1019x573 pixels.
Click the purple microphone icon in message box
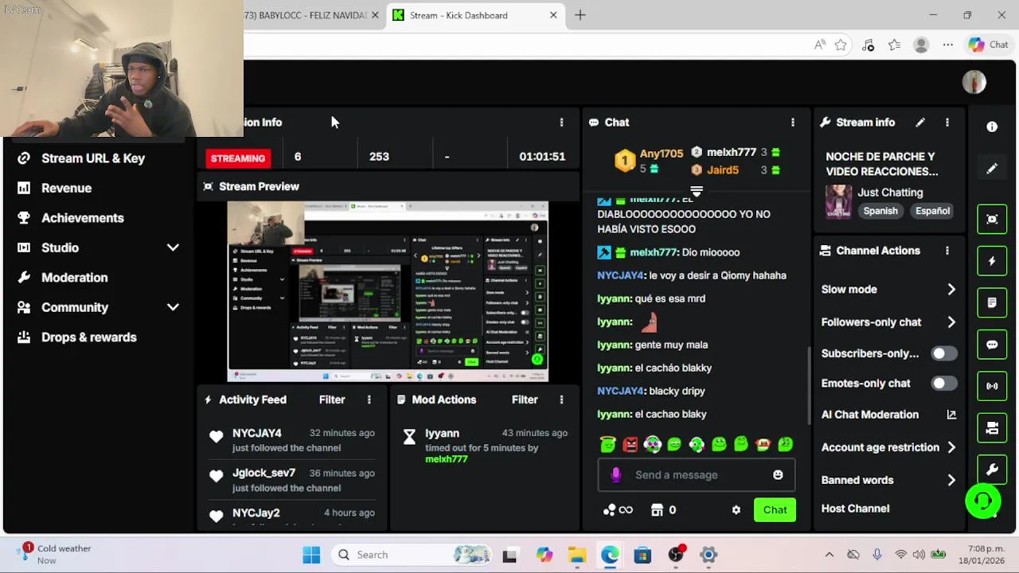tap(615, 475)
